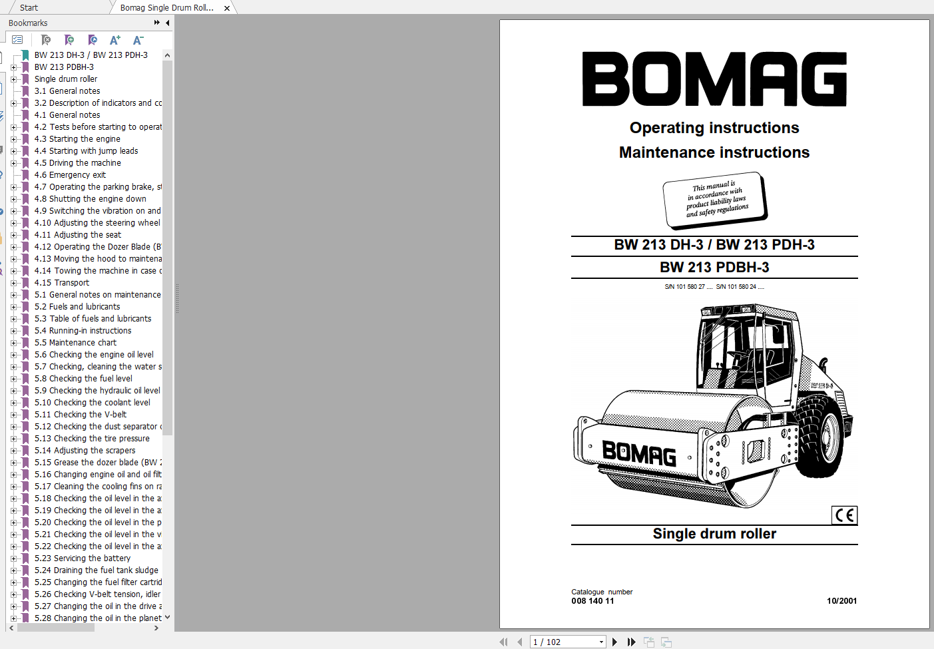Image resolution: width=934 pixels, height=649 pixels.
Task: Select the Bomag Single Drum Roll... tab
Action: tap(167, 7)
